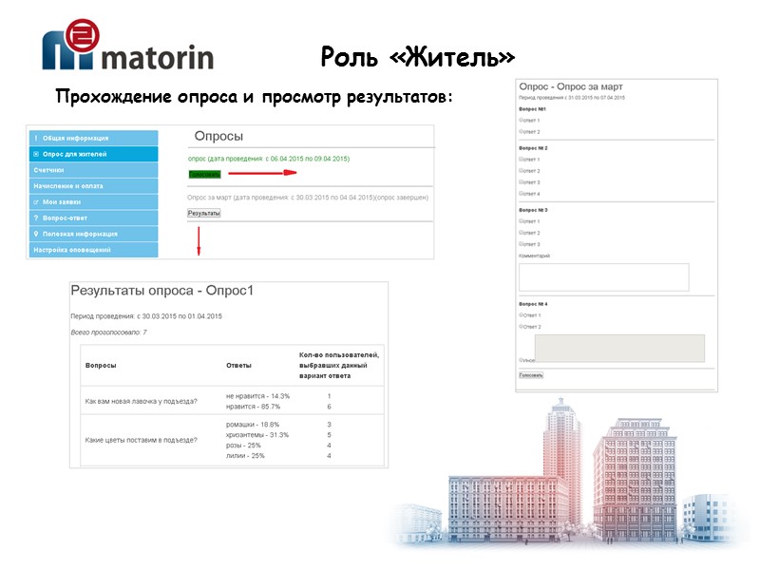Screen dimensions: 760x570
Task: Click the Всего проголосовало: 7 text
Action: point(108,332)
